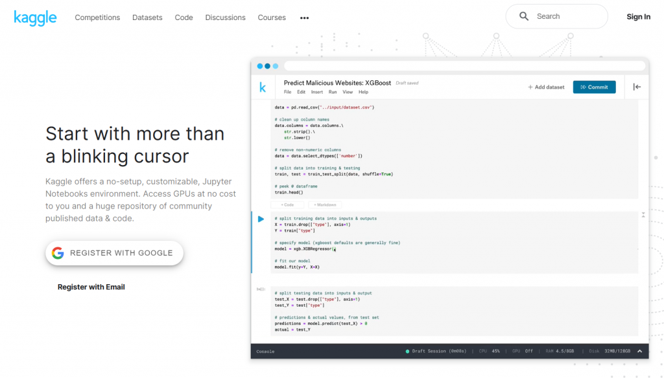
Task: Open the notebook Insert menu
Action: point(316,92)
